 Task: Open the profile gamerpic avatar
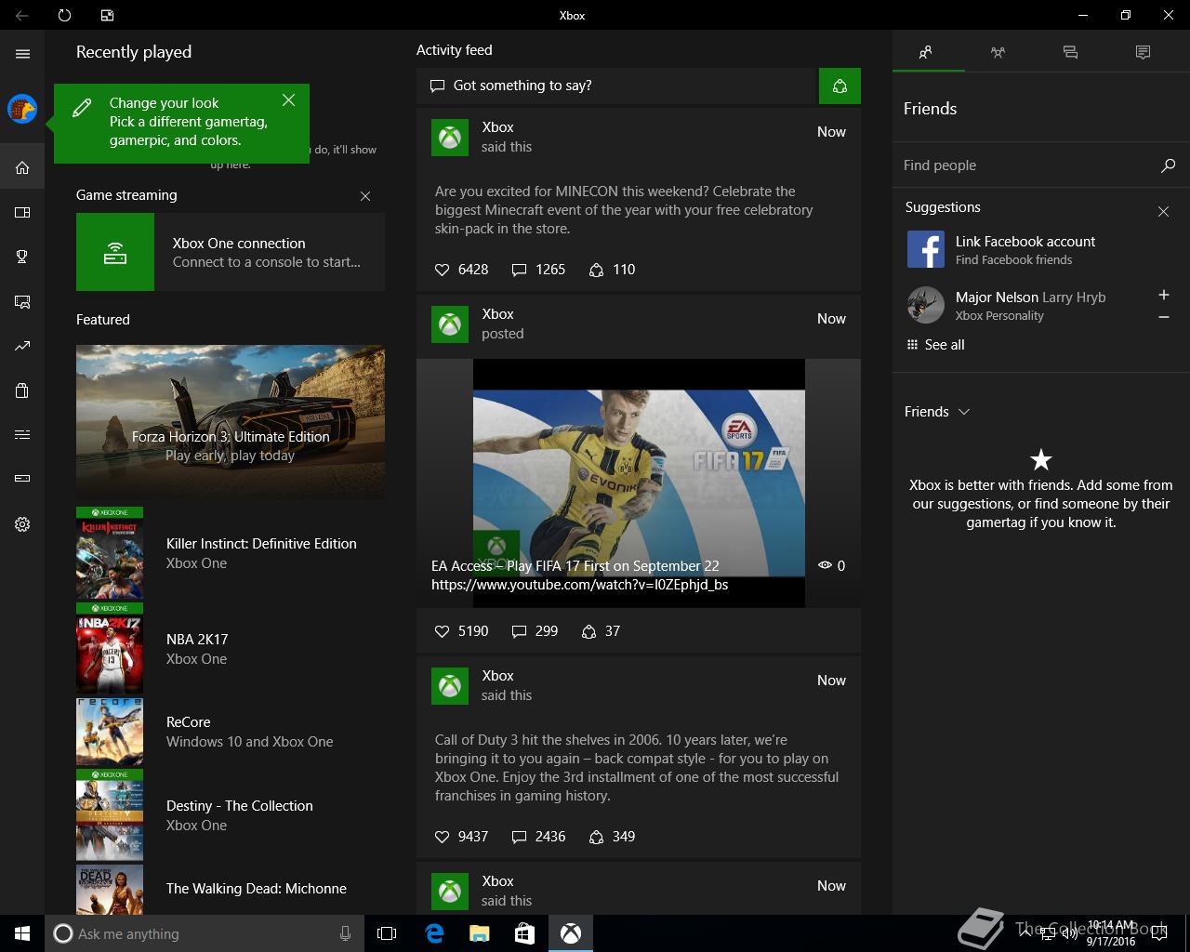[22, 109]
